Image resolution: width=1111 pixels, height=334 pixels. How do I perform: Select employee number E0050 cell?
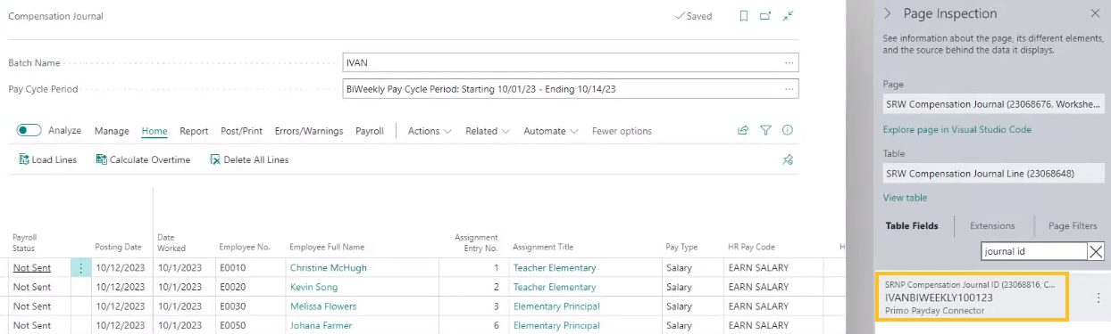[x=232, y=326]
